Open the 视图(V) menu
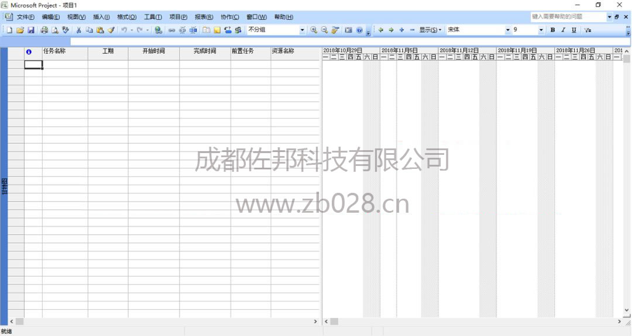The width and height of the screenshot is (632, 336). coord(76,17)
